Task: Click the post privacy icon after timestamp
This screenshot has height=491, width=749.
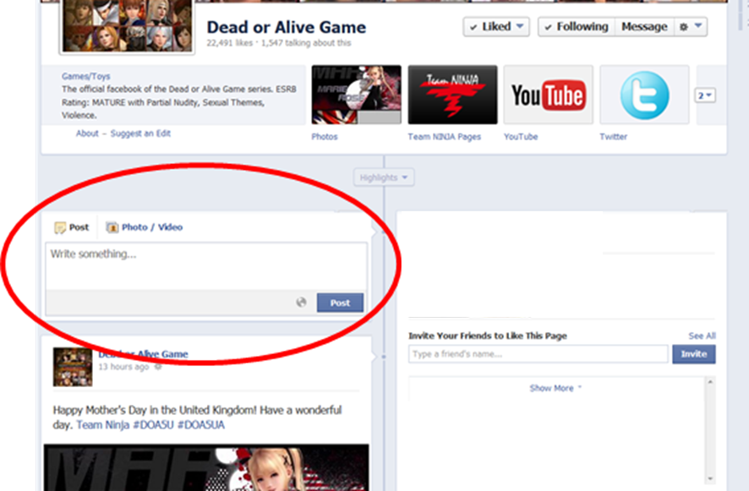Action: click(158, 367)
